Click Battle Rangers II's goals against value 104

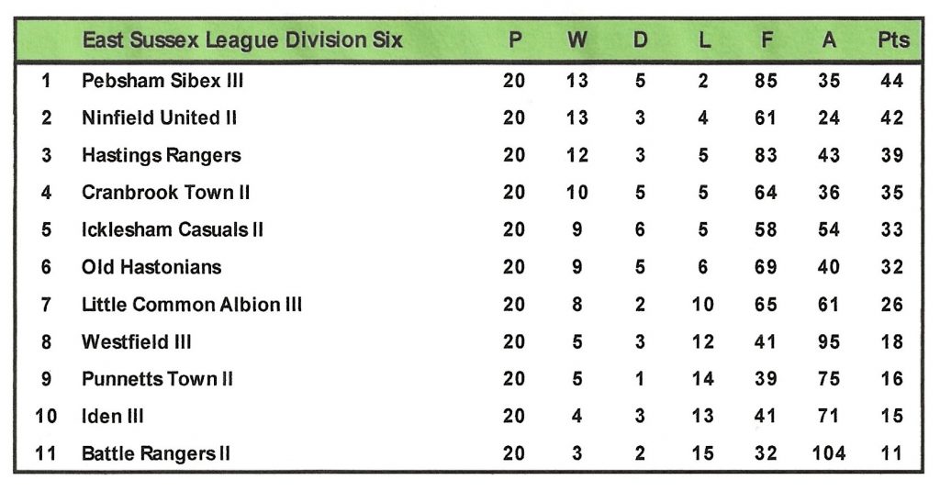(x=828, y=453)
